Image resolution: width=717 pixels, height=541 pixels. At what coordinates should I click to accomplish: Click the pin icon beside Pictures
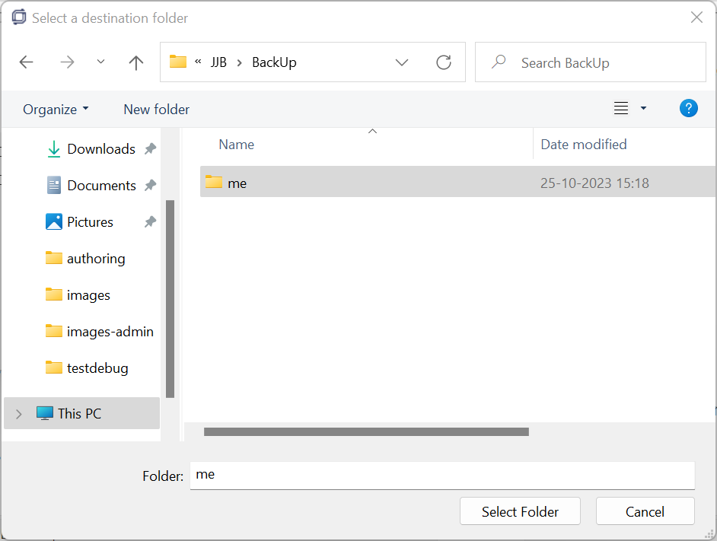151,221
